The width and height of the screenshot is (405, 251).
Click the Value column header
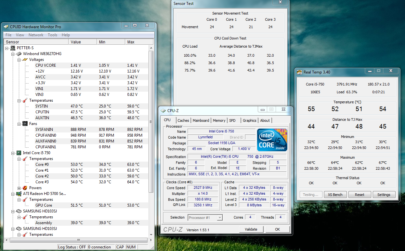click(x=83, y=42)
